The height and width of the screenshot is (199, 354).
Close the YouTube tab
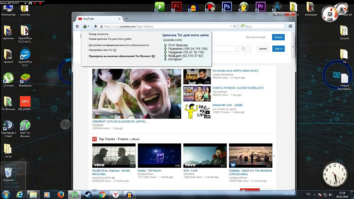click(x=119, y=19)
